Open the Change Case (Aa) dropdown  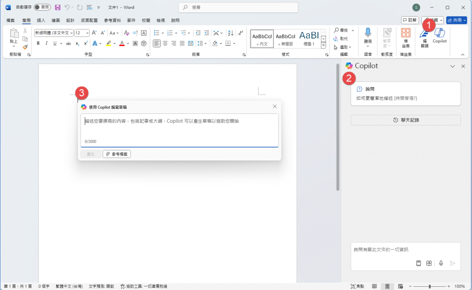[114, 33]
